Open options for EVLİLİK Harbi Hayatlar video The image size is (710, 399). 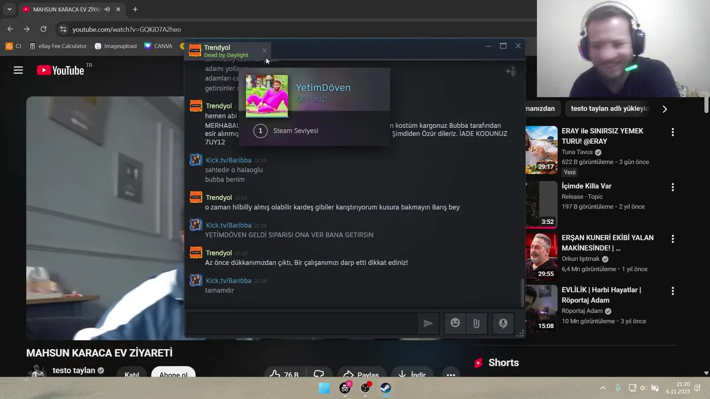point(672,291)
